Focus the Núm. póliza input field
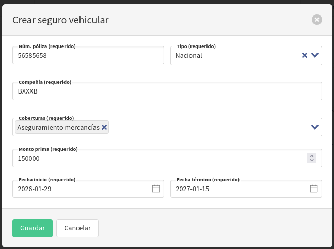Image resolution: width=334 pixels, height=249 pixels. click(x=88, y=55)
